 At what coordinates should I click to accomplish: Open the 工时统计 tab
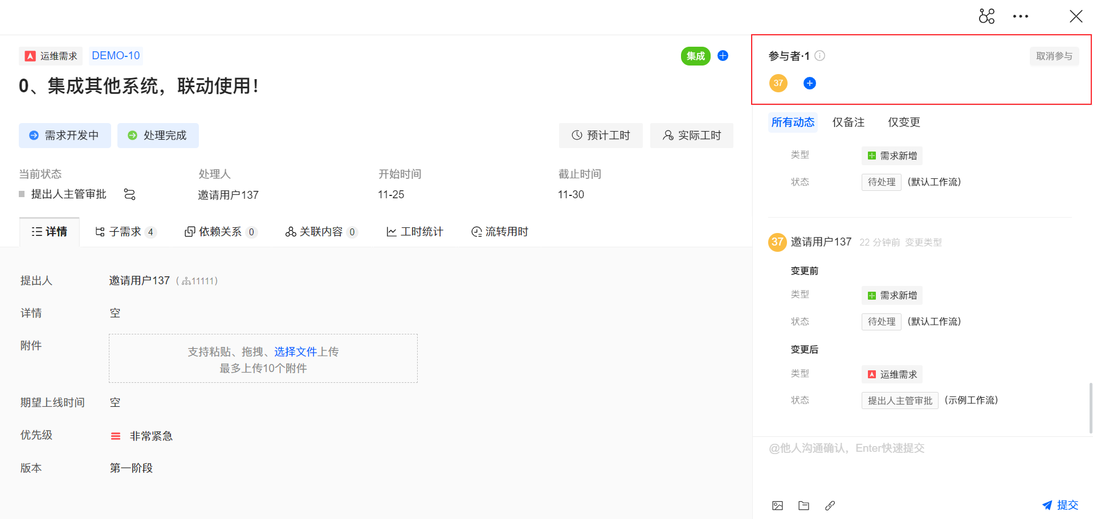415,232
